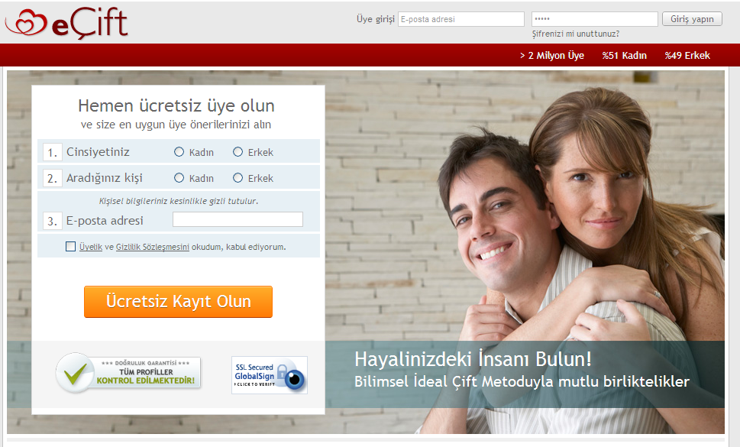Click the SSL Secured GlobalSign badge
This screenshot has height=447, width=740.
(x=270, y=374)
